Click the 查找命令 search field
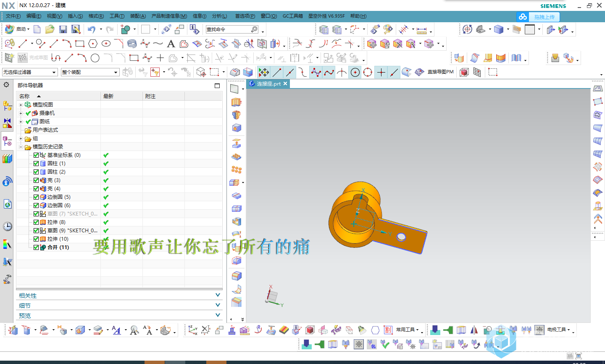The height and width of the screenshot is (364, 605). click(232, 29)
